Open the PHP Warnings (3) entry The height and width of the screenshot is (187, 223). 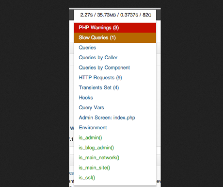115,28
